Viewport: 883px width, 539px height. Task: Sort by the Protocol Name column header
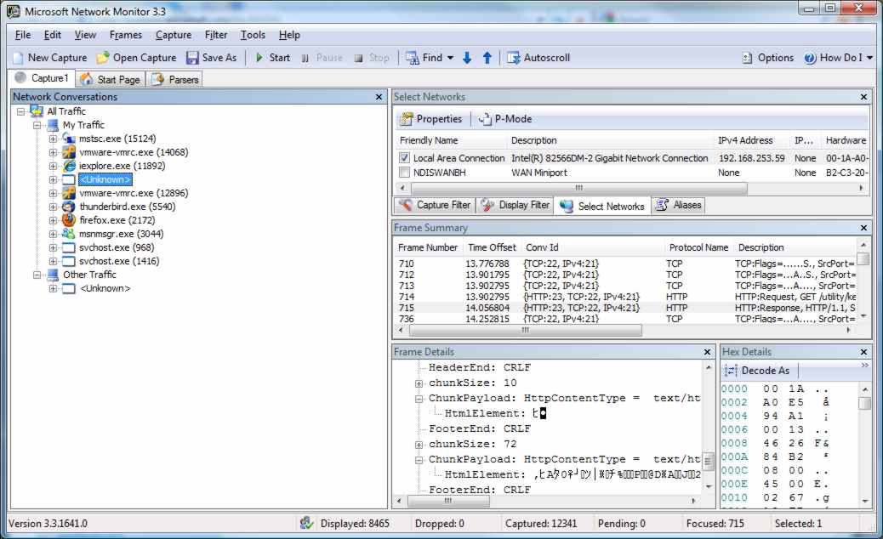[699, 247]
